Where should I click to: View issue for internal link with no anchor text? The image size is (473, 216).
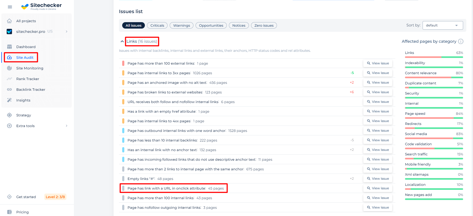click(x=378, y=150)
